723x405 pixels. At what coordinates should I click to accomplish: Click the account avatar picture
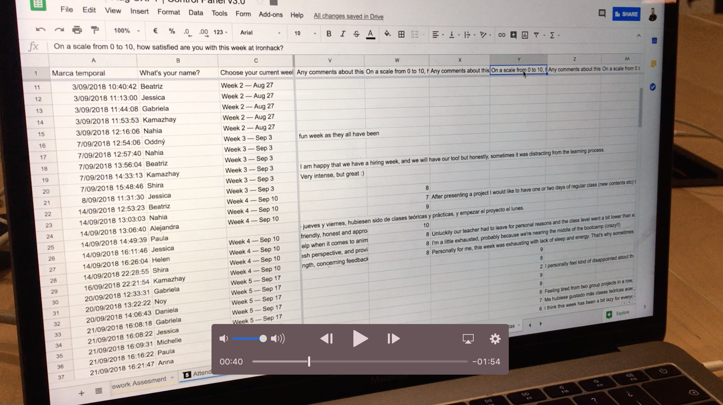[653, 15]
